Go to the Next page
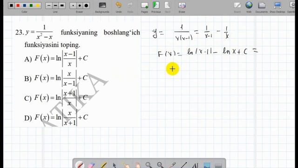 pyautogui.click(x=168, y=7)
